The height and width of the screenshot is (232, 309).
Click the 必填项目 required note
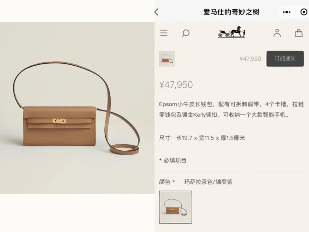point(173,160)
